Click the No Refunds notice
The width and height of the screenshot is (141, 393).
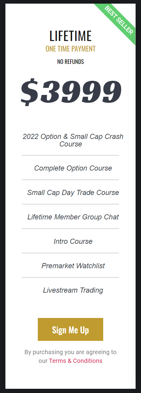coord(70,62)
